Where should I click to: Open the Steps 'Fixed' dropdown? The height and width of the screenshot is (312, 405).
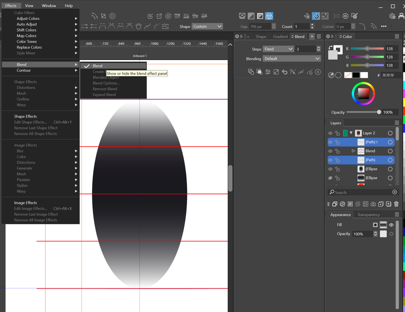278,49
